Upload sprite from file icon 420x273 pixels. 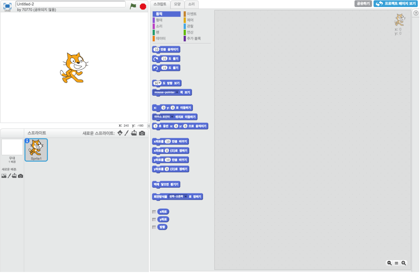pyautogui.click(x=134, y=133)
